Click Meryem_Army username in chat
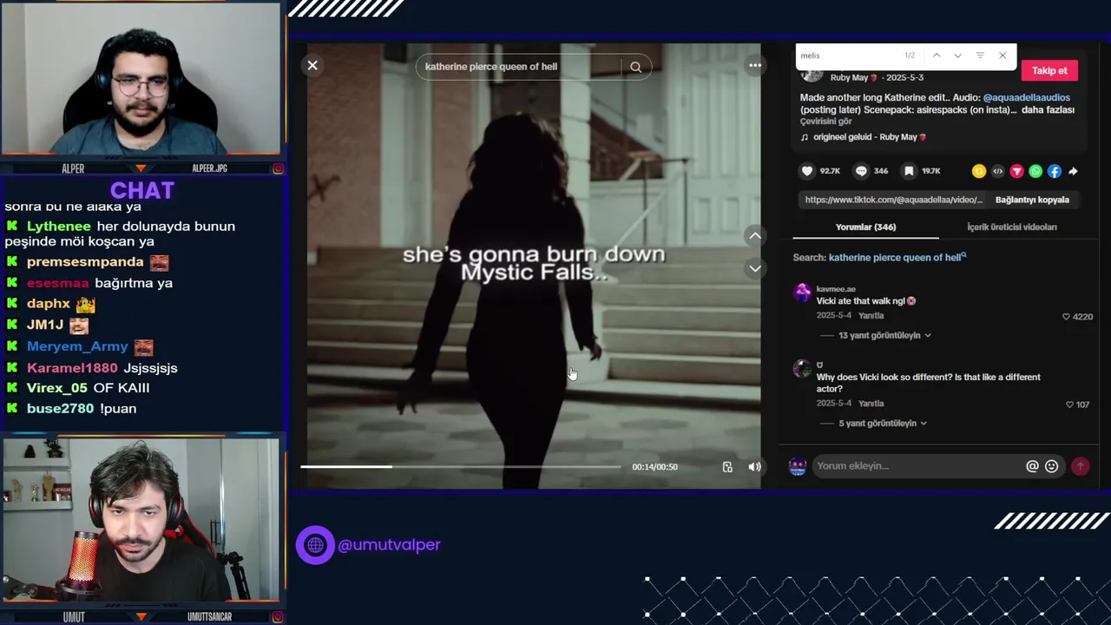 tap(77, 346)
